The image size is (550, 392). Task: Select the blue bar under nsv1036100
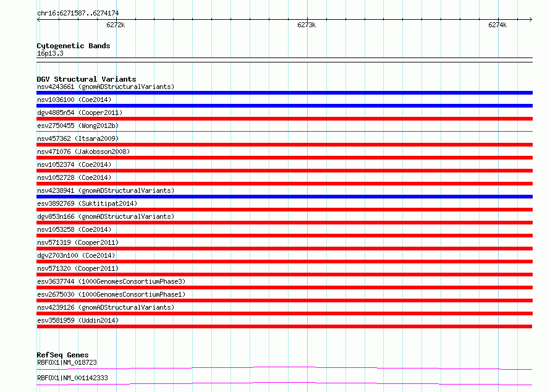pyautogui.click(x=284, y=106)
